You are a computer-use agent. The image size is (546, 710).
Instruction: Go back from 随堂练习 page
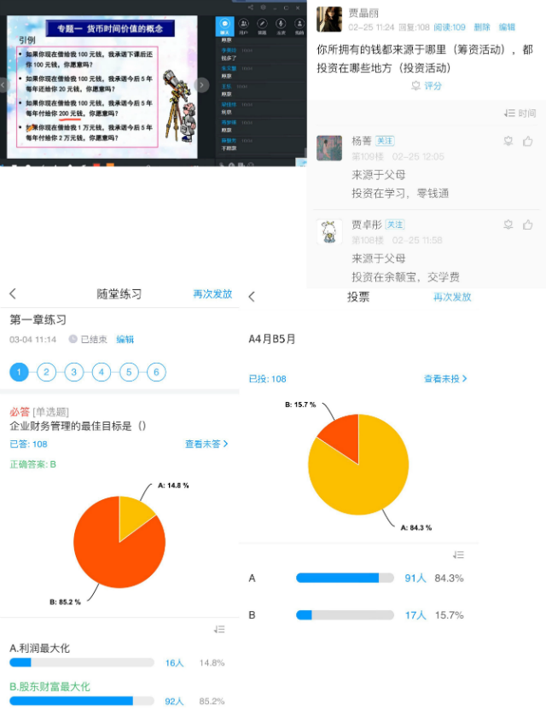coord(13,294)
